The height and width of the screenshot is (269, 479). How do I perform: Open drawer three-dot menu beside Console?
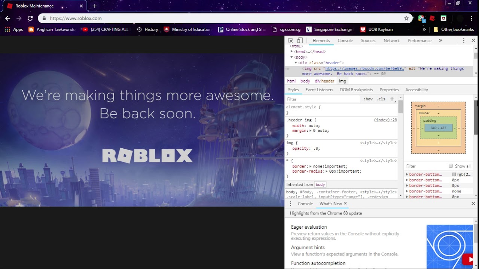tap(290, 204)
